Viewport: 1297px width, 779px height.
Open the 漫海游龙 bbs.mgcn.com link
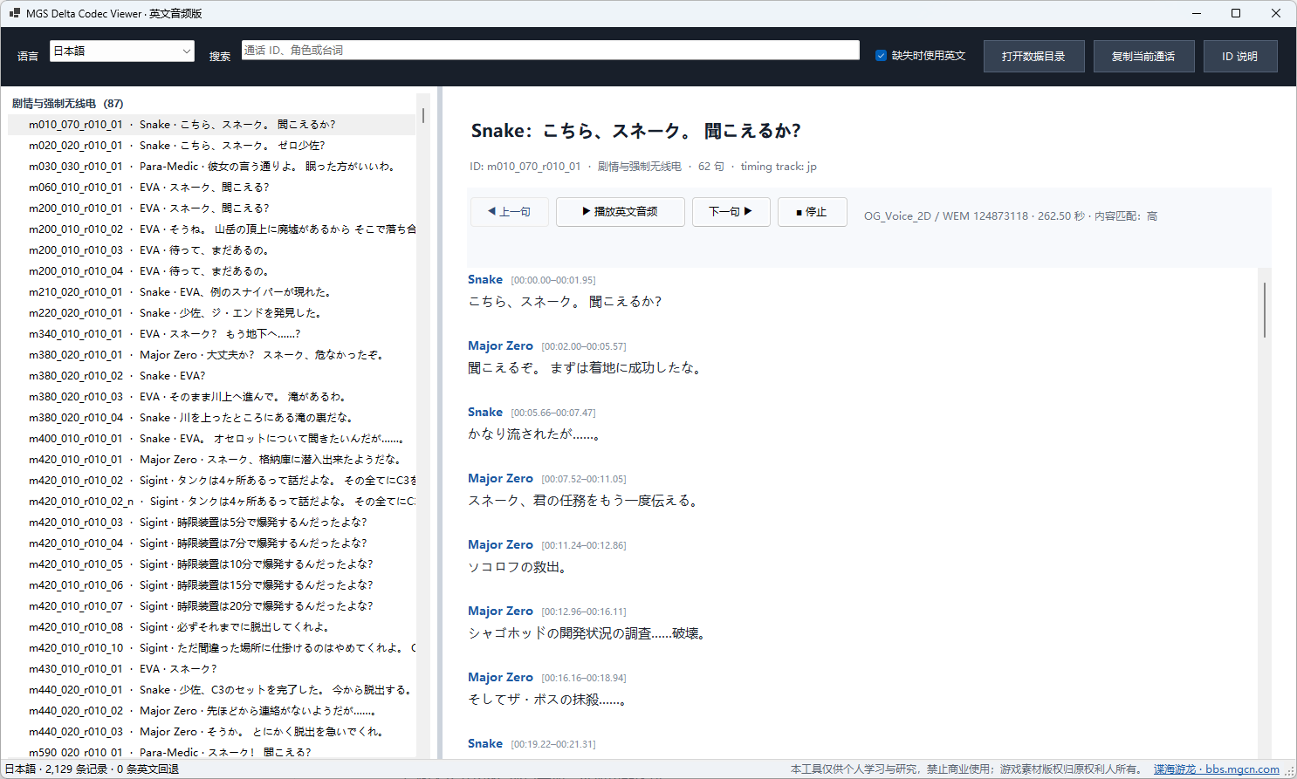pos(1217,769)
